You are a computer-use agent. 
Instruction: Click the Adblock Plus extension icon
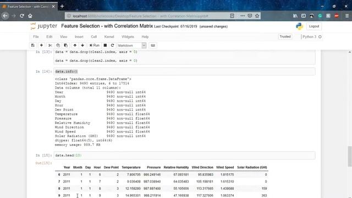point(337,16)
